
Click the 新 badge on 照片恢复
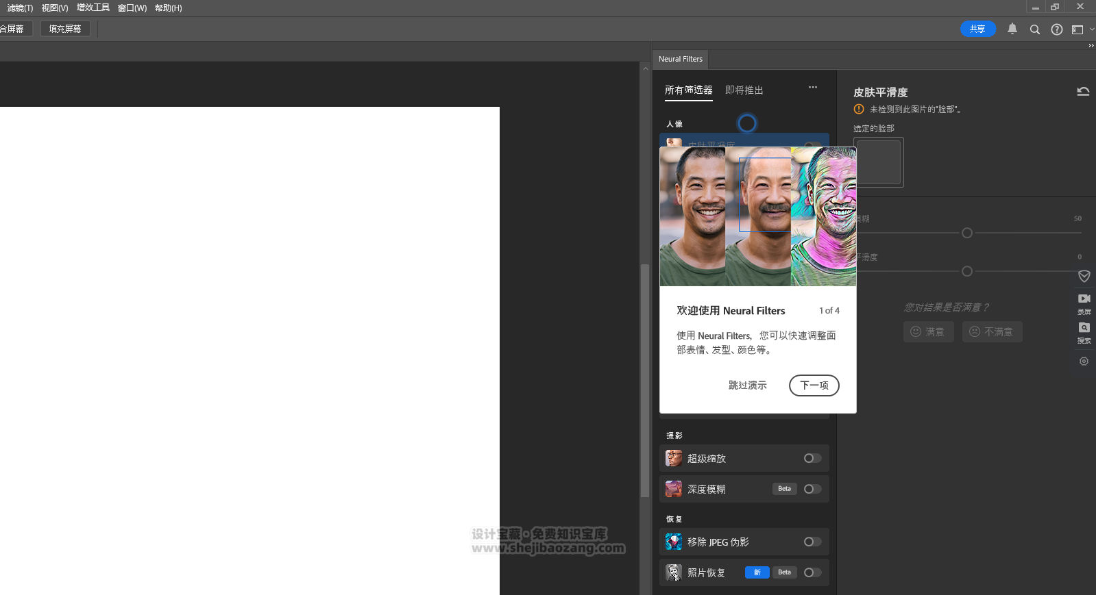757,572
